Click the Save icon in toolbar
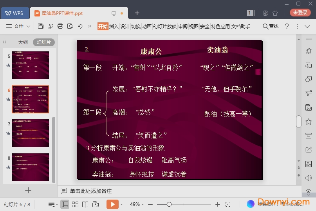This screenshot has height=211, width=316. pos(40,26)
